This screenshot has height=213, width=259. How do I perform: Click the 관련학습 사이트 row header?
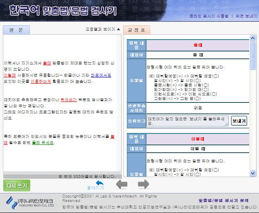point(136,108)
